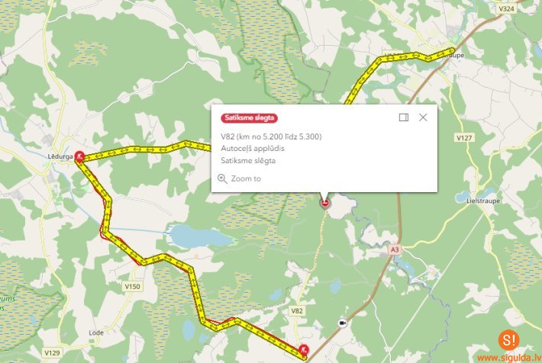This screenshot has width=542, height=363.
Task: Click the V129 road label
Action: [52, 352]
